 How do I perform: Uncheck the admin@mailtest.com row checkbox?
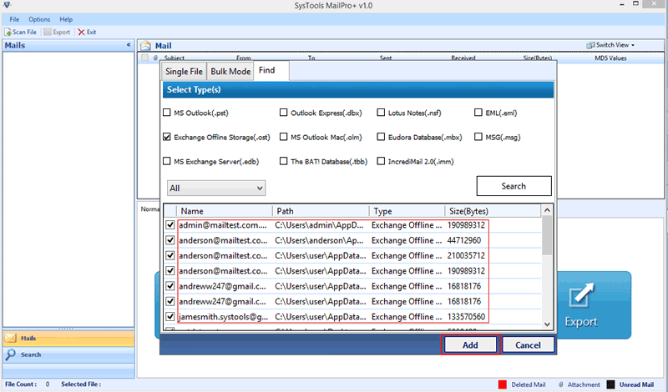(x=170, y=224)
